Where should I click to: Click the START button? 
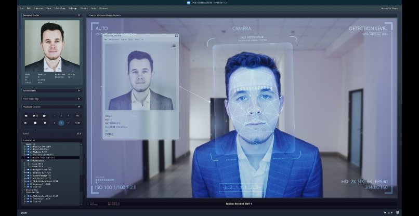pyautogui.click(x=24, y=213)
